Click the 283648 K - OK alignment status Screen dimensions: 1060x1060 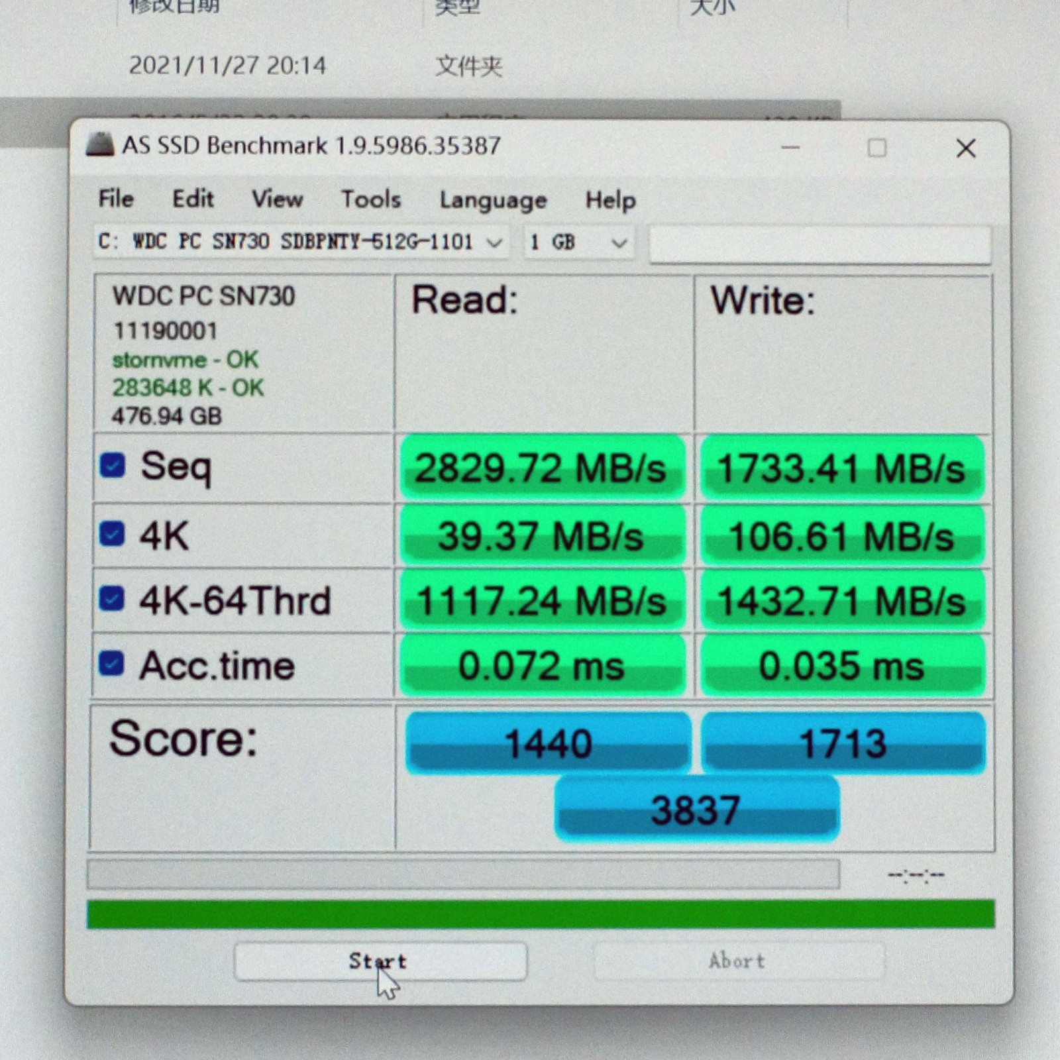188,388
